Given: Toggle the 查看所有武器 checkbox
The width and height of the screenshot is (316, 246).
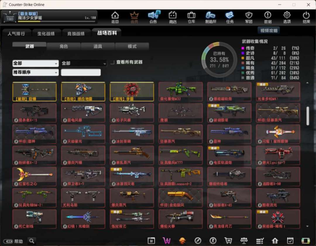Looking at the screenshot, I should [112, 62].
